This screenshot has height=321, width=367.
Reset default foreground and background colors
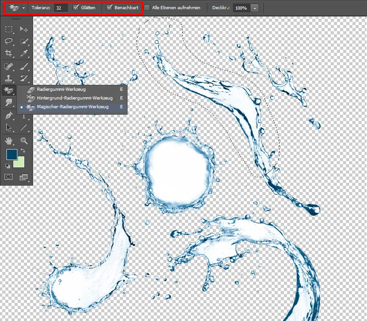coord(8,166)
